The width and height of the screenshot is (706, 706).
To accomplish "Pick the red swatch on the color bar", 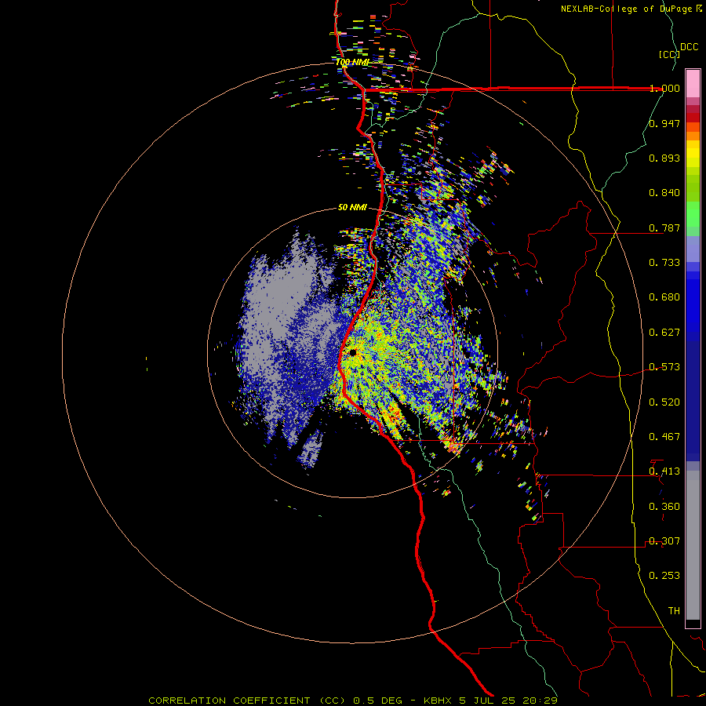I will 693,118.
